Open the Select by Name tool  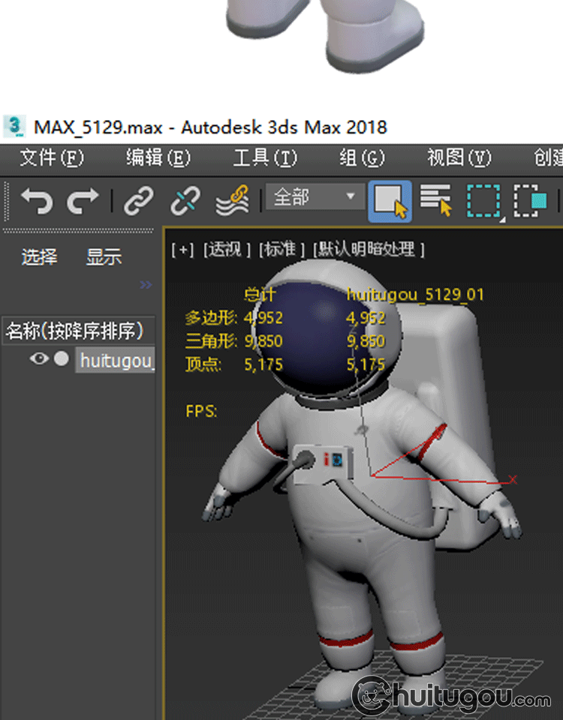click(x=435, y=200)
